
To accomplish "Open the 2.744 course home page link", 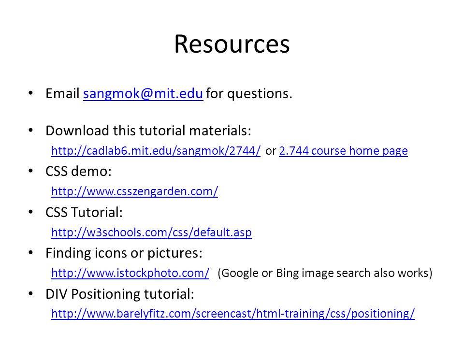I will point(343,151).
